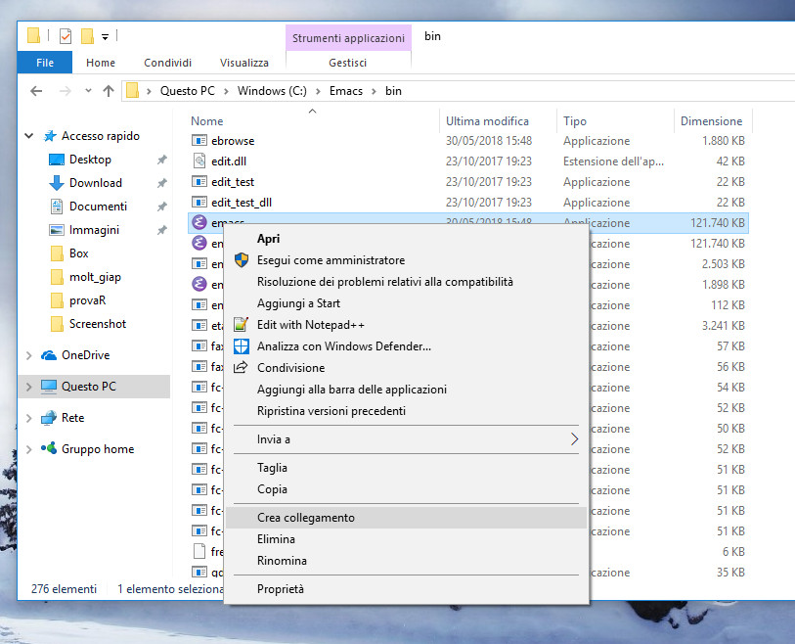This screenshot has height=644, width=795.
Task: Click the Gruppo home icon
Action: (49, 448)
